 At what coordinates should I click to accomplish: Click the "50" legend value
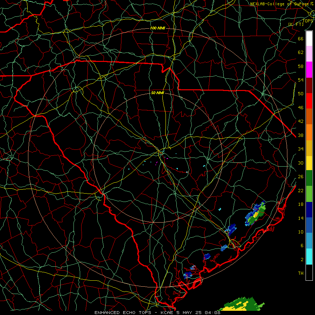(301, 93)
